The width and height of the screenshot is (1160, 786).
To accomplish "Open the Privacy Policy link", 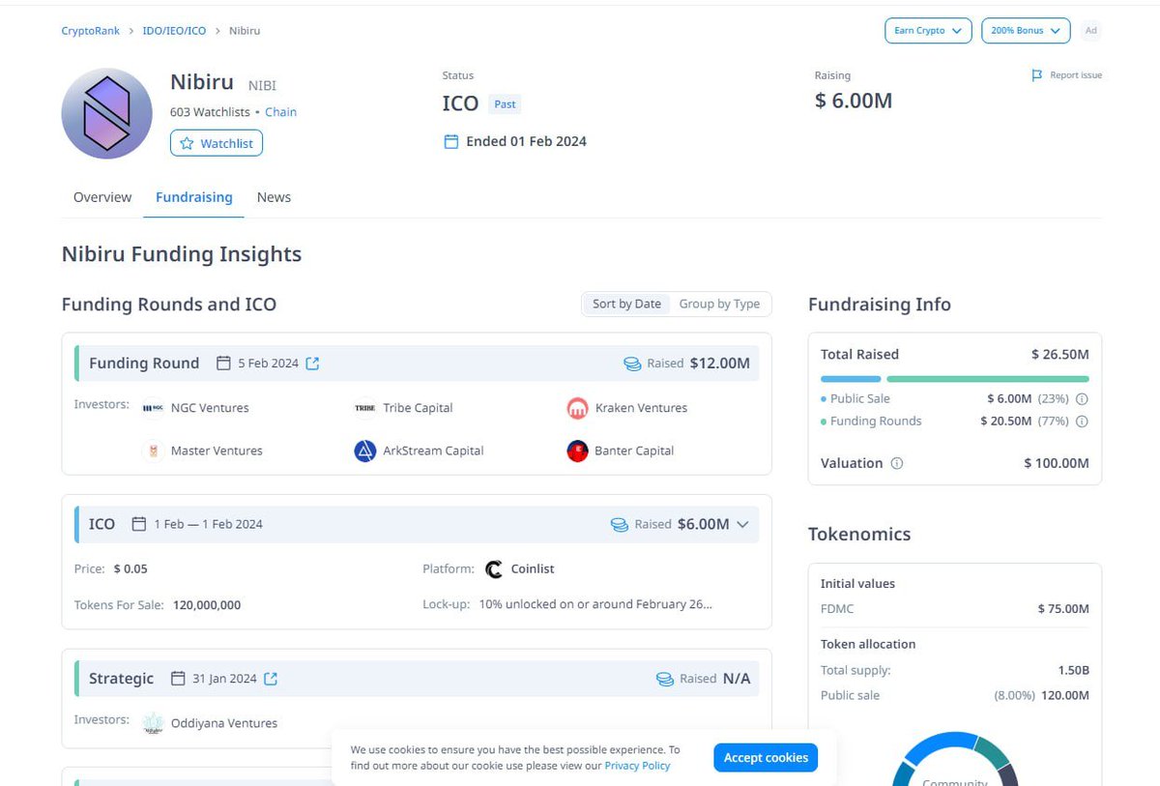I will click(x=637, y=766).
